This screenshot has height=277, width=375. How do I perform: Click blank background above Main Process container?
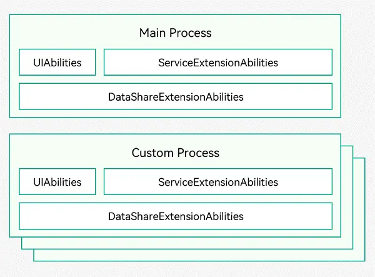coord(187,7)
